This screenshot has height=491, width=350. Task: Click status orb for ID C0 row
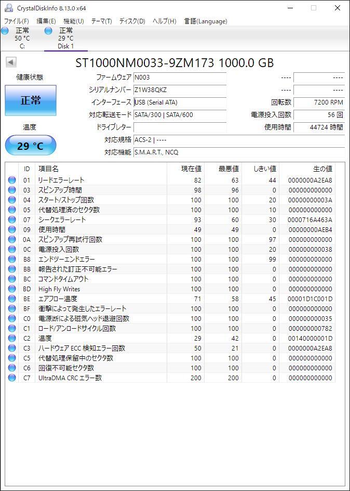point(12,318)
